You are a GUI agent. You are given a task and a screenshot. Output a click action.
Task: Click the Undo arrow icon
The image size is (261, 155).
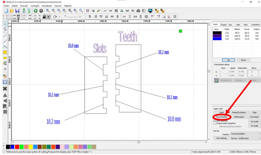point(35,11)
